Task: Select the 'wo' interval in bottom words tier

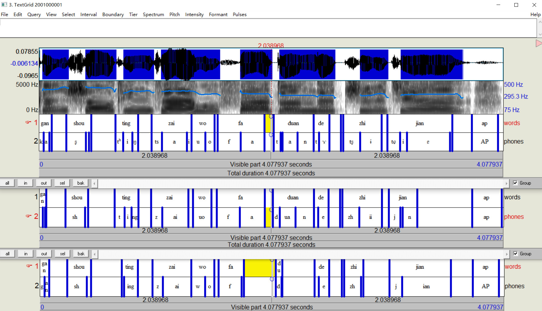Action: pos(202,267)
